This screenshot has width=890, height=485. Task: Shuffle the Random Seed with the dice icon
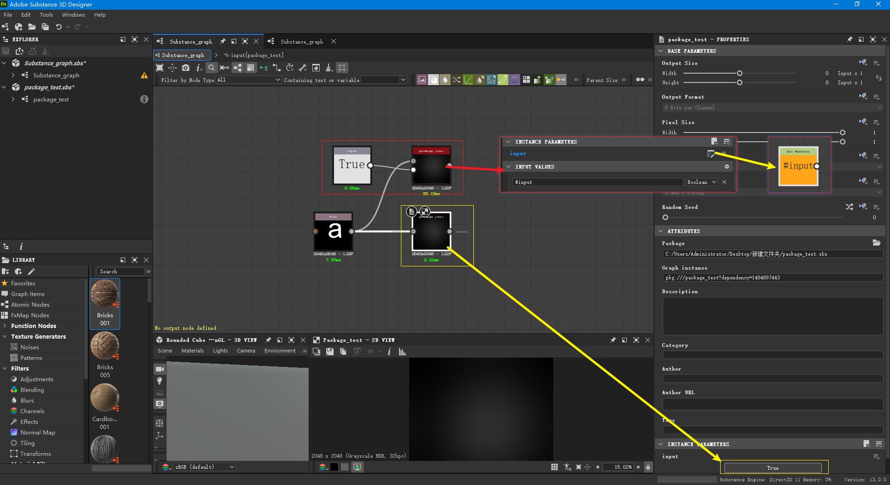point(850,207)
